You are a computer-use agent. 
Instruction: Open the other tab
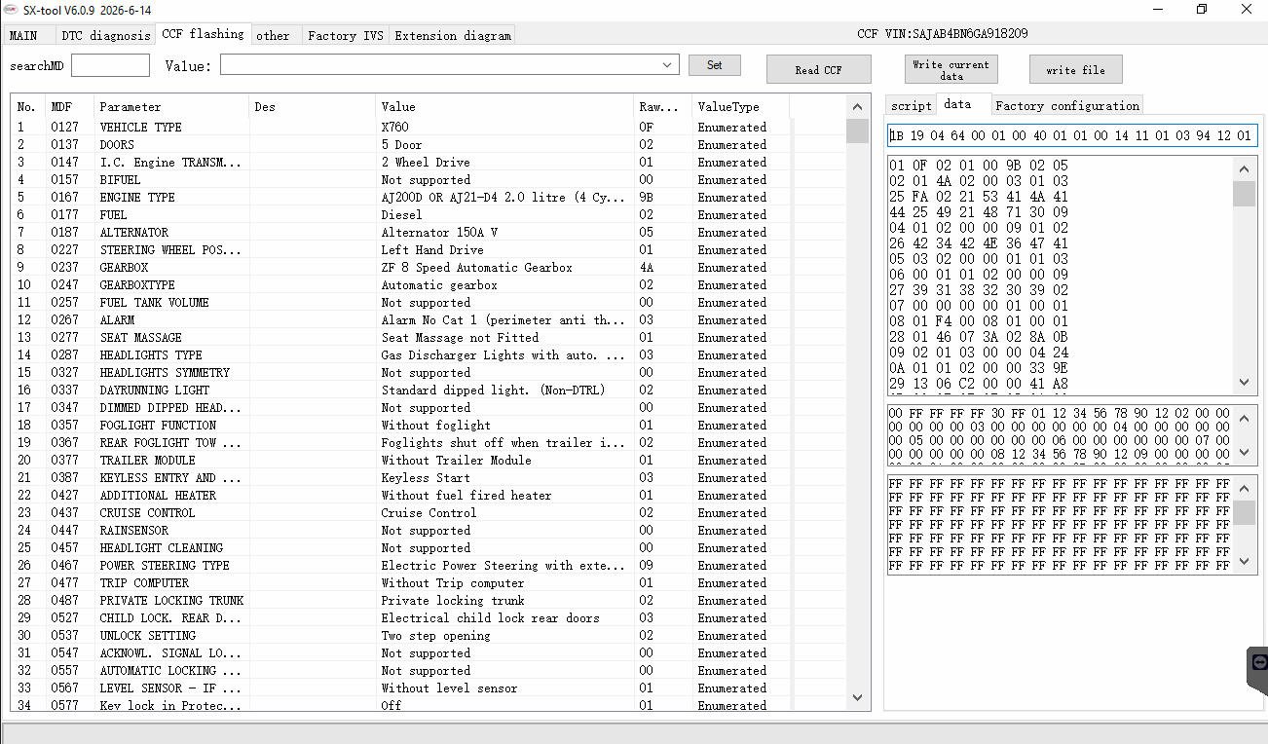[x=273, y=36]
